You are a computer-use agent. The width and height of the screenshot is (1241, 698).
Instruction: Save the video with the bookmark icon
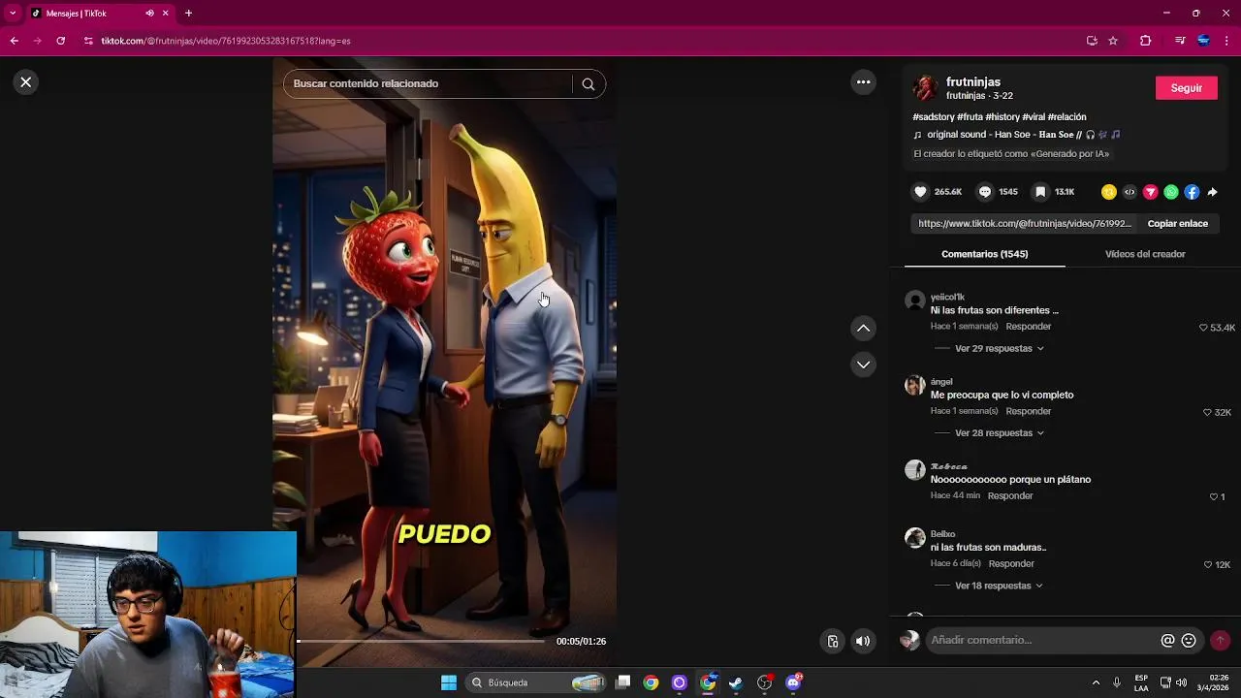(1040, 192)
